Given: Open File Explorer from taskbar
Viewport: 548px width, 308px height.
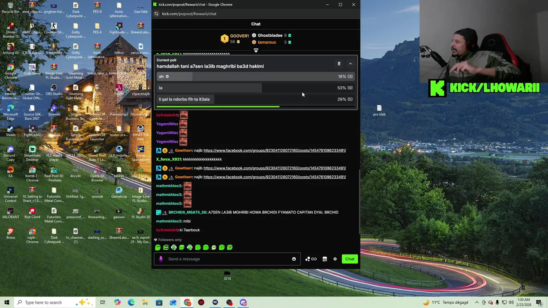Looking at the screenshot, I should [145, 302].
